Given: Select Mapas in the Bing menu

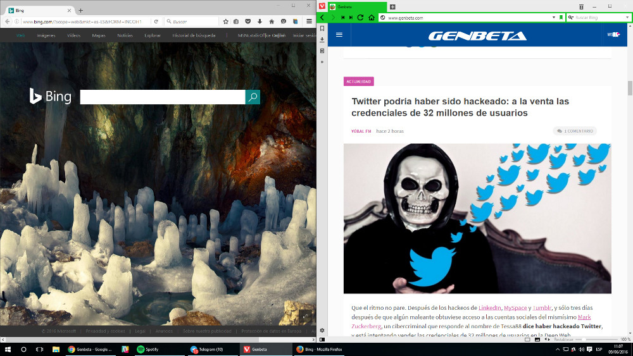Looking at the screenshot, I should pyautogui.click(x=99, y=35).
